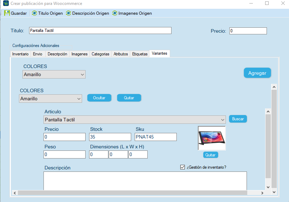Screen dimensions: 289x202
Task: Click inside the variant Descripción text area
Action: click(145, 181)
